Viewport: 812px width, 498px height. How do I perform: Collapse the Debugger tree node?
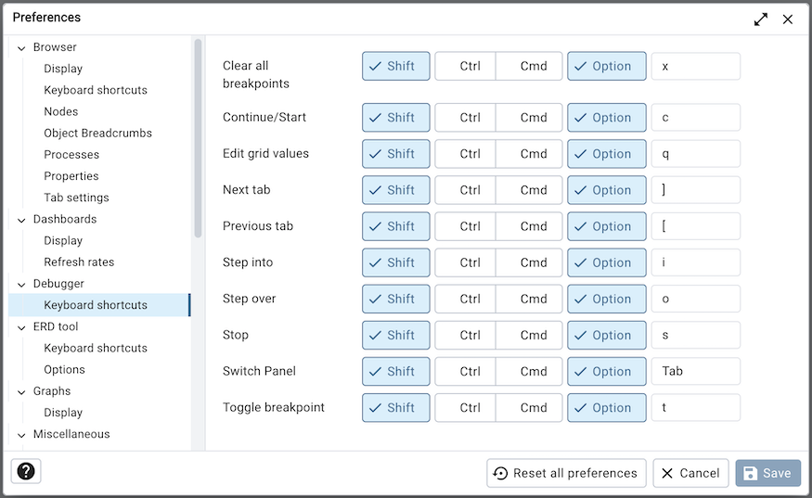tap(21, 284)
